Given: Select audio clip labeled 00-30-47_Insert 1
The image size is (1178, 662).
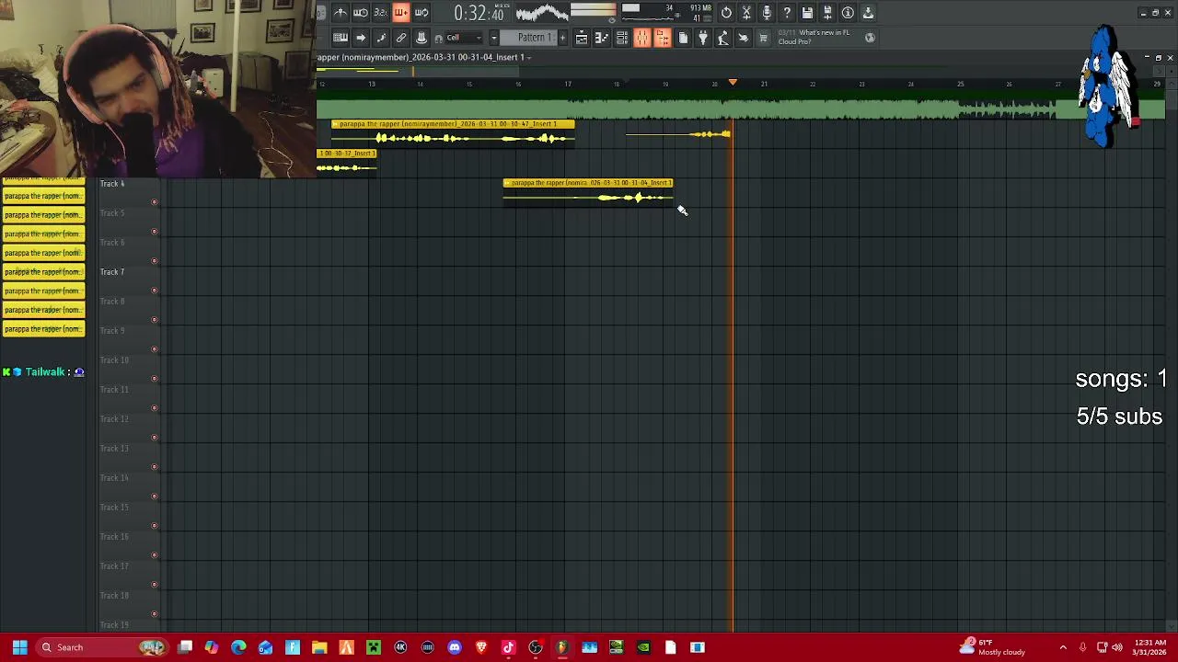Looking at the screenshot, I should coord(453,133).
